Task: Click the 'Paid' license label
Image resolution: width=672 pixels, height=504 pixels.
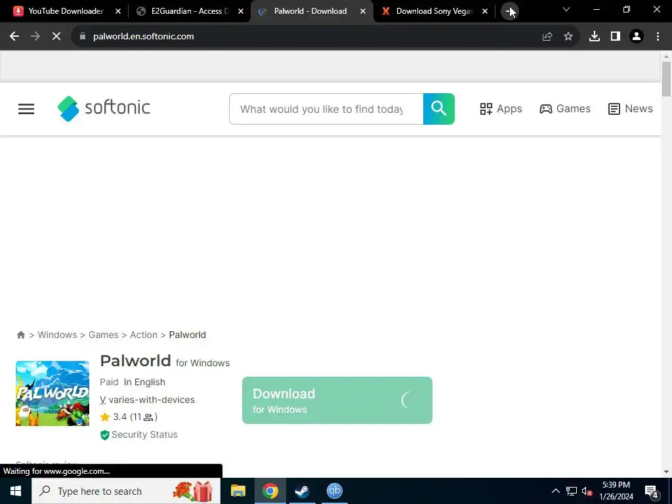Action: click(109, 382)
